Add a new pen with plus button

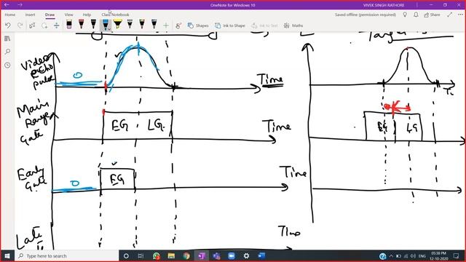coord(166,25)
